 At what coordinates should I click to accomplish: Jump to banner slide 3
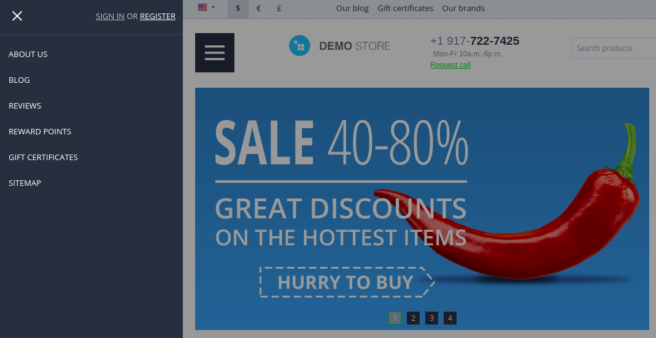pyautogui.click(x=431, y=318)
